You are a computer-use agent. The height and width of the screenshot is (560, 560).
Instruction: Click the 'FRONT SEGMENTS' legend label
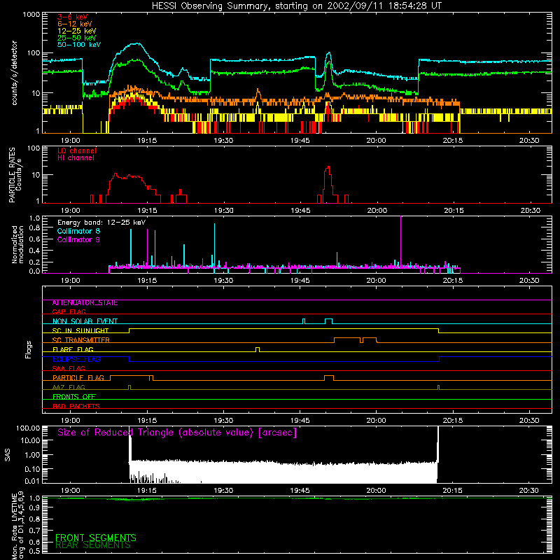[96, 538]
